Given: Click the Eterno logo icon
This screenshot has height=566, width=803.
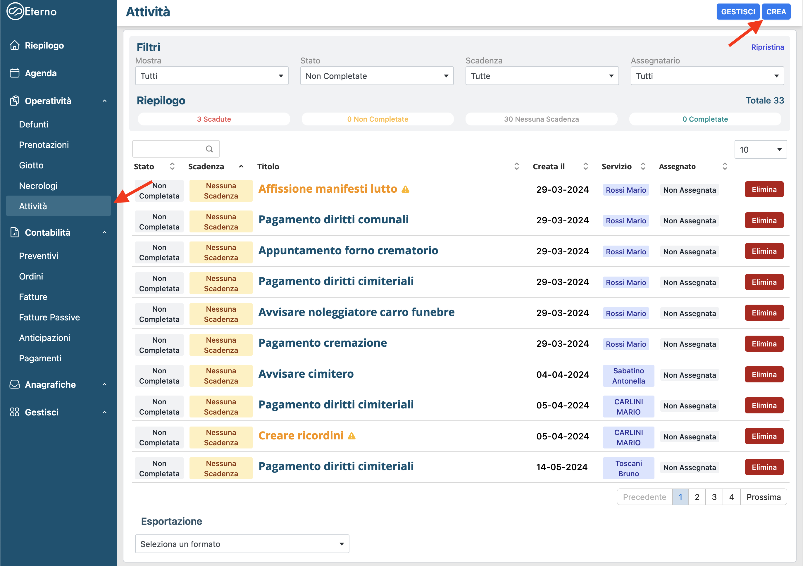Looking at the screenshot, I should 15,11.
